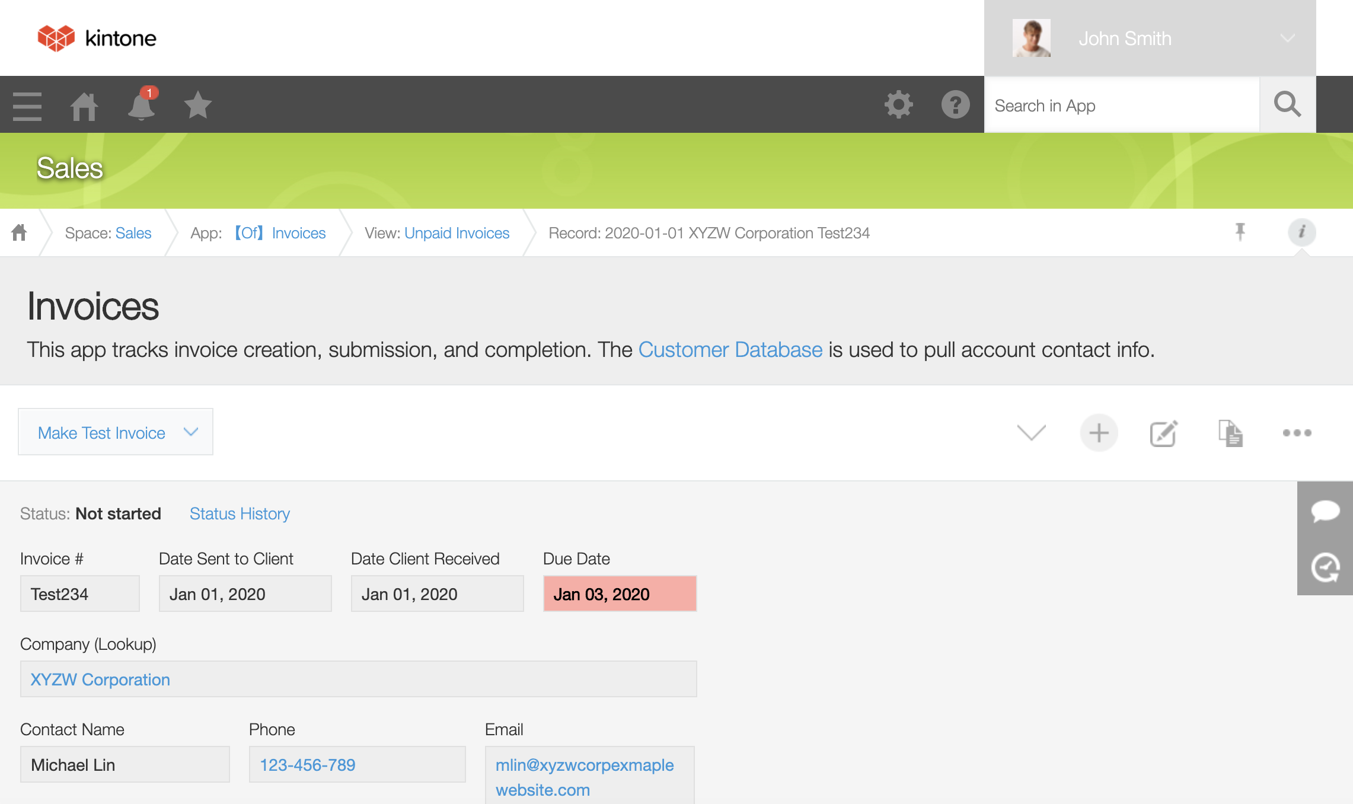Image resolution: width=1353 pixels, height=804 pixels.
Task: Edit this record with pencil icon
Action: [x=1163, y=433]
